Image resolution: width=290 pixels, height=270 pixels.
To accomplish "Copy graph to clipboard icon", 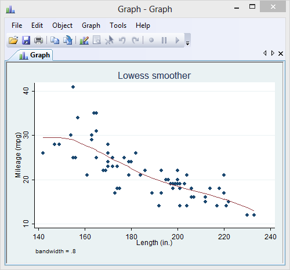I will click(55, 41).
